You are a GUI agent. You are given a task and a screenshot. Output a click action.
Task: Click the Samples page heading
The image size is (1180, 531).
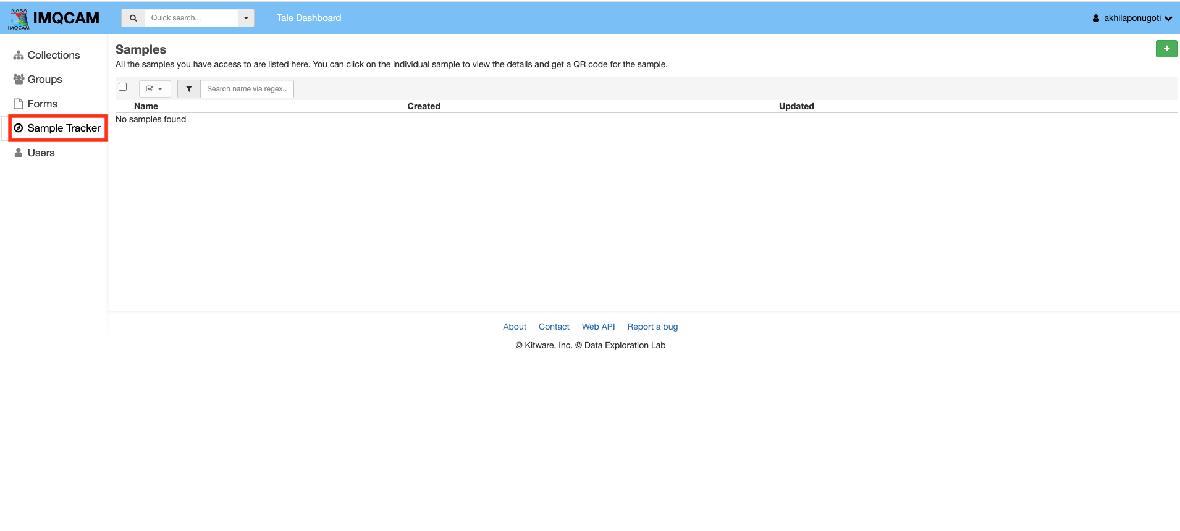[141, 49]
